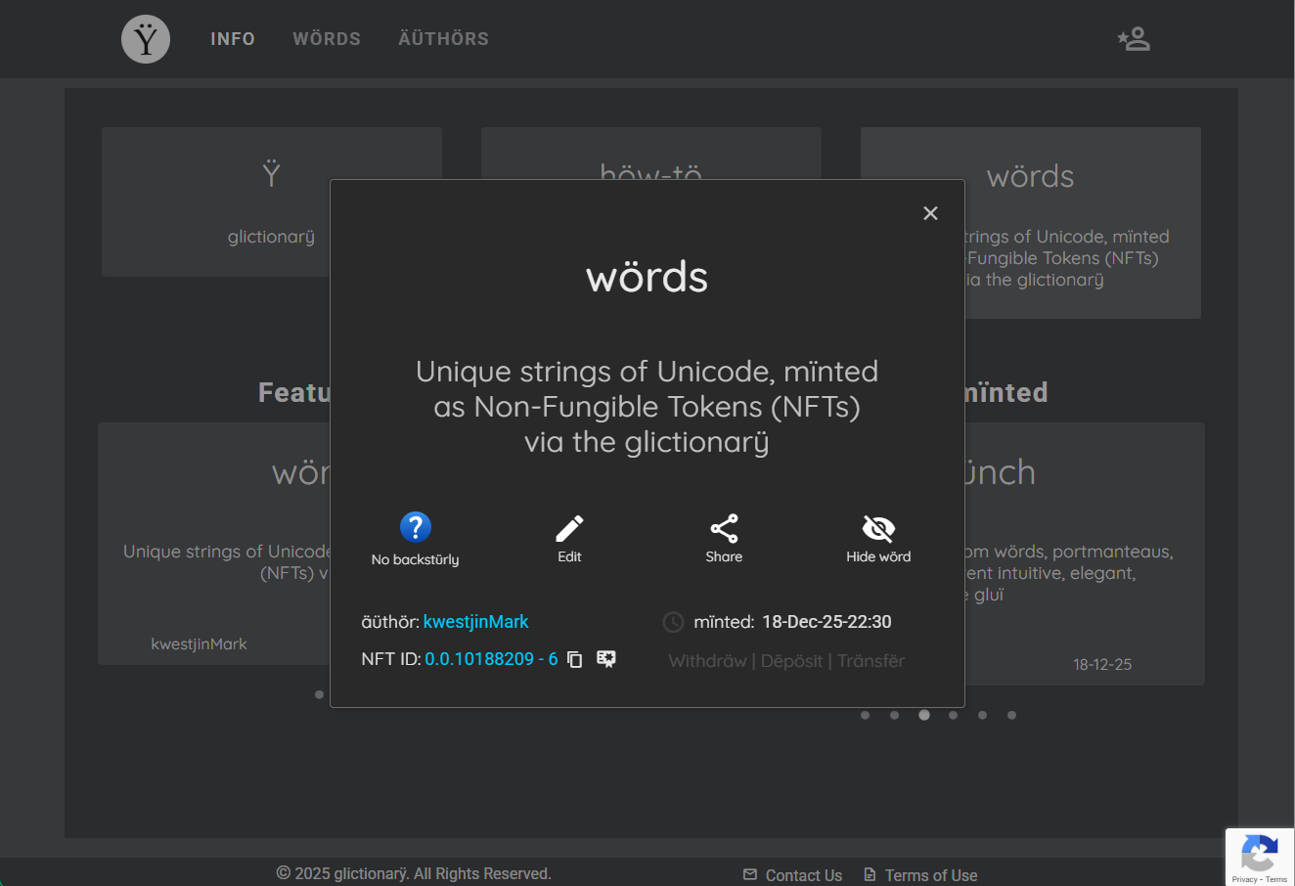Click the clock icon beside minted date

pos(673,622)
